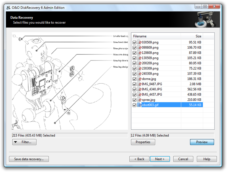Uncheck the 030509.png checkbox
The height and width of the screenshot is (172, 227).
134,42
